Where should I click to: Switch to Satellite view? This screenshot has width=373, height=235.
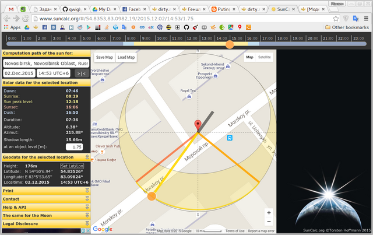pos(264,57)
